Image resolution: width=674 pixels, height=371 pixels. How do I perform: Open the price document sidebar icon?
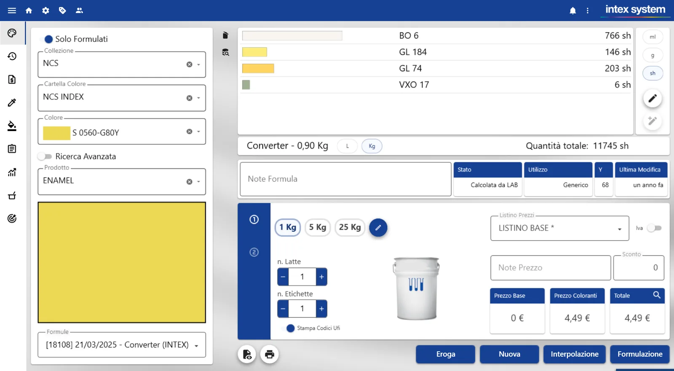[x=12, y=79]
